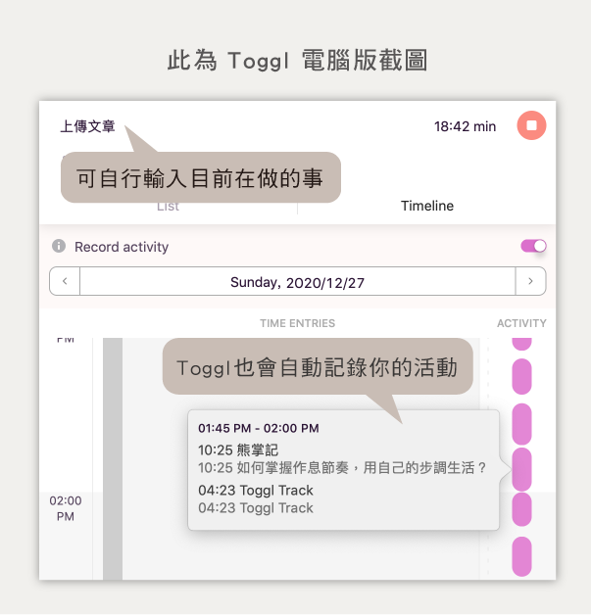This screenshot has width=591, height=615.
Task: Click the 01:45 PM - 02:00 PM heading
Action: [x=259, y=428]
